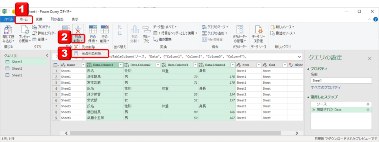Click the Name column data type icon

[x=63, y=65]
